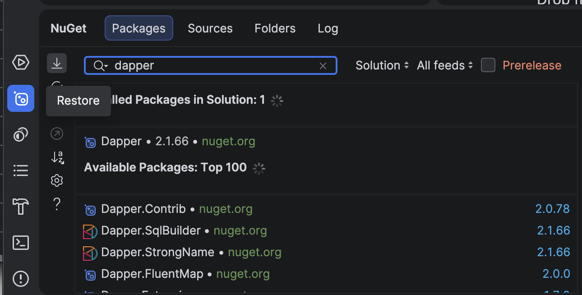Click version 2.1.66 of Dapper.SqlBuilder
582x295 pixels.
[553, 230]
